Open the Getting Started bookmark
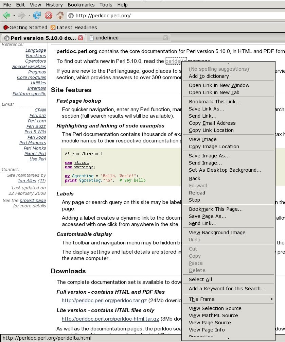Screen dimensions: 285x342 pos(25,28)
